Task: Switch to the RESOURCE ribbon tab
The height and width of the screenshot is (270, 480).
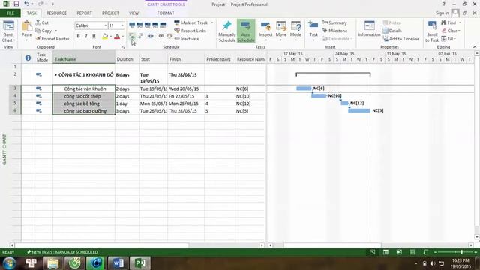Action: point(56,13)
